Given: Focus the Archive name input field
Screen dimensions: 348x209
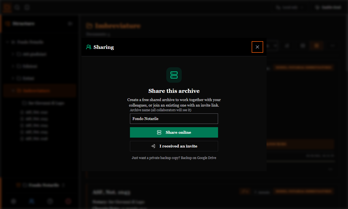Looking at the screenshot, I should [174, 119].
